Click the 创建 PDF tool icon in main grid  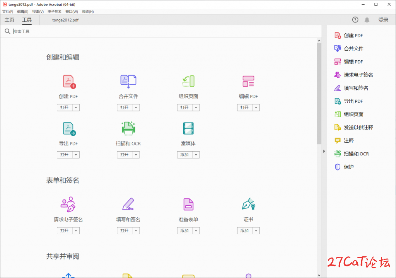tap(69, 82)
